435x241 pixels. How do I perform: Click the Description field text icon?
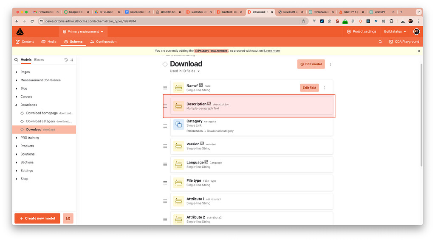pyautogui.click(x=178, y=106)
